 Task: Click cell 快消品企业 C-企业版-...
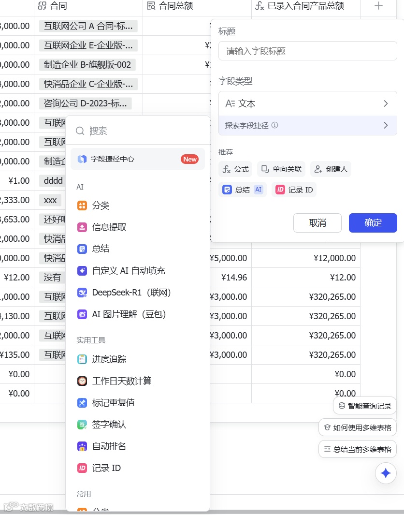pyautogui.click(x=88, y=84)
